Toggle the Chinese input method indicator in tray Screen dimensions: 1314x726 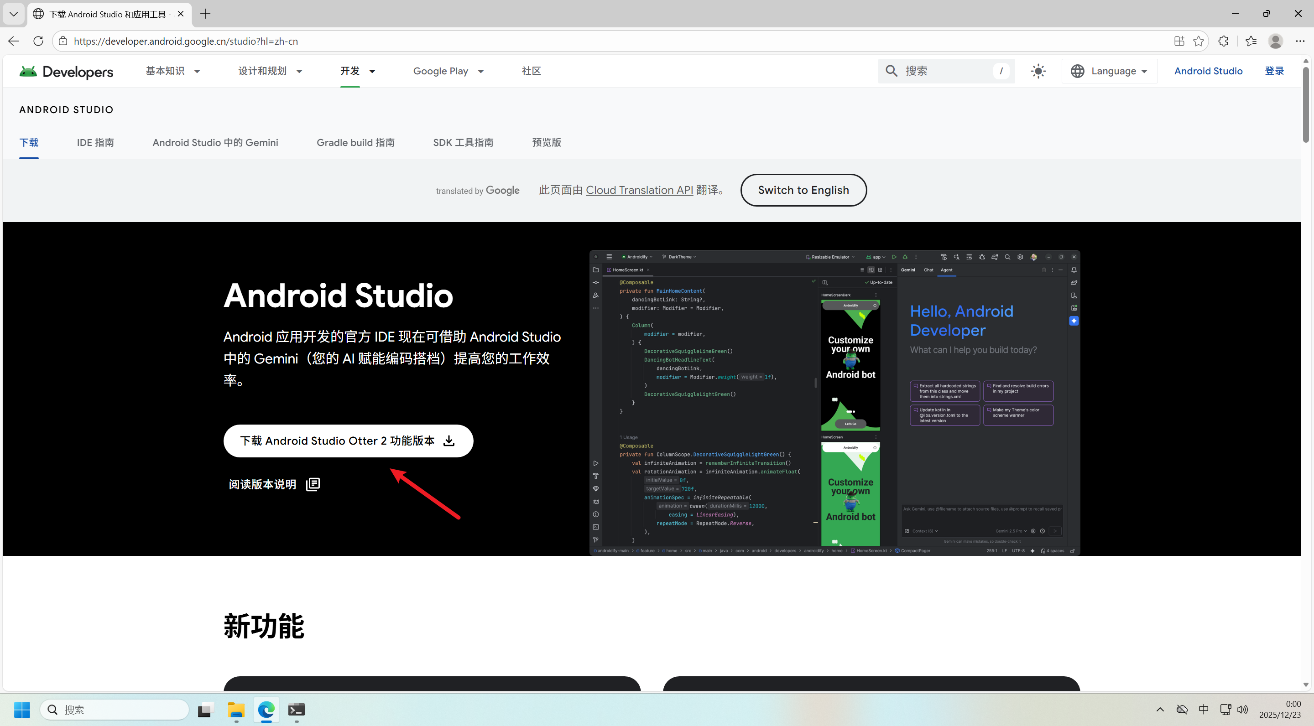pos(1203,709)
